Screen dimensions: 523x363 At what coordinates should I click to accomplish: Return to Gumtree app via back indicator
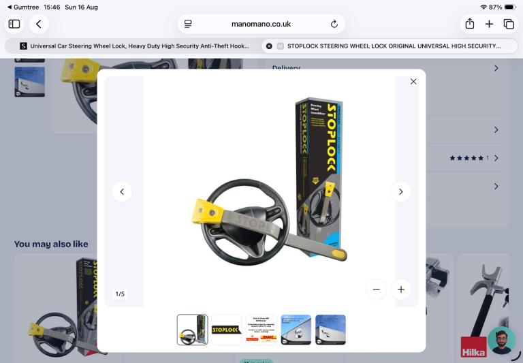coord(23,7)
